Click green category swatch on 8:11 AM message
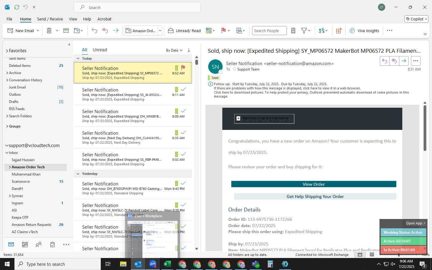 (176, 89)
